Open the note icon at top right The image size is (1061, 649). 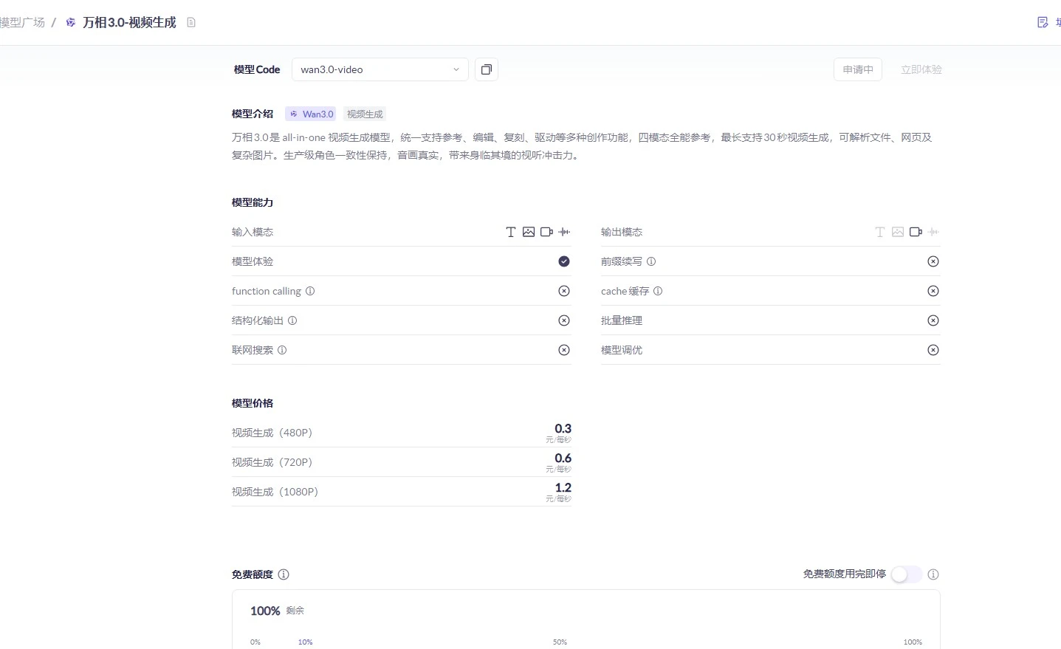(x=1043, y=22)
